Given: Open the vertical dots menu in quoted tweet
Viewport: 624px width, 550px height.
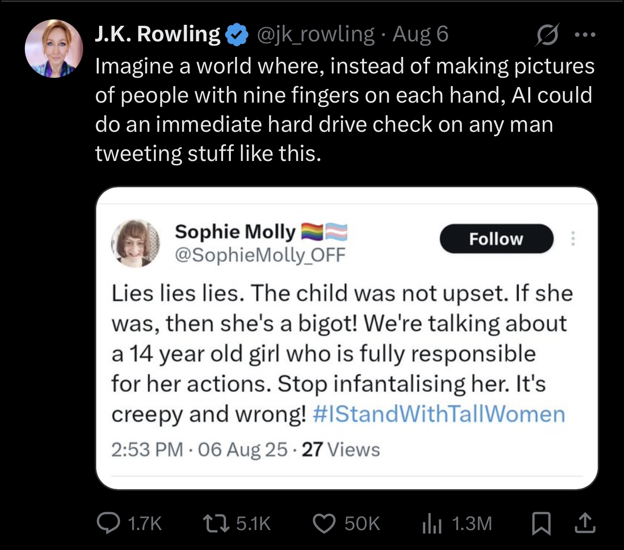Looking at the screenshot, I should click(573, 238).
